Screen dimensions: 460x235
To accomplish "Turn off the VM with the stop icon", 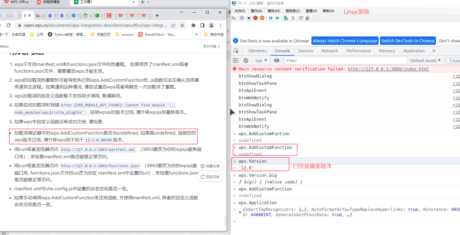I will tap(249, 18).
